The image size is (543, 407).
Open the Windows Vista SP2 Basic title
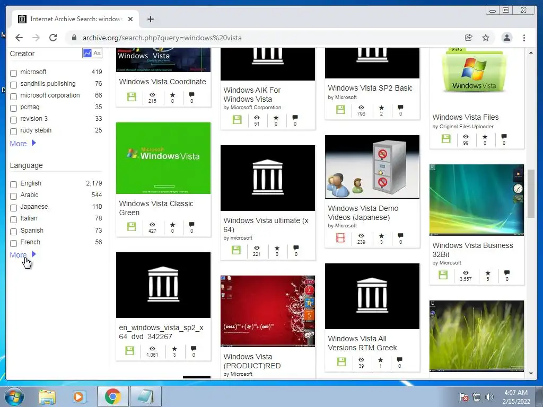point(370,88)
